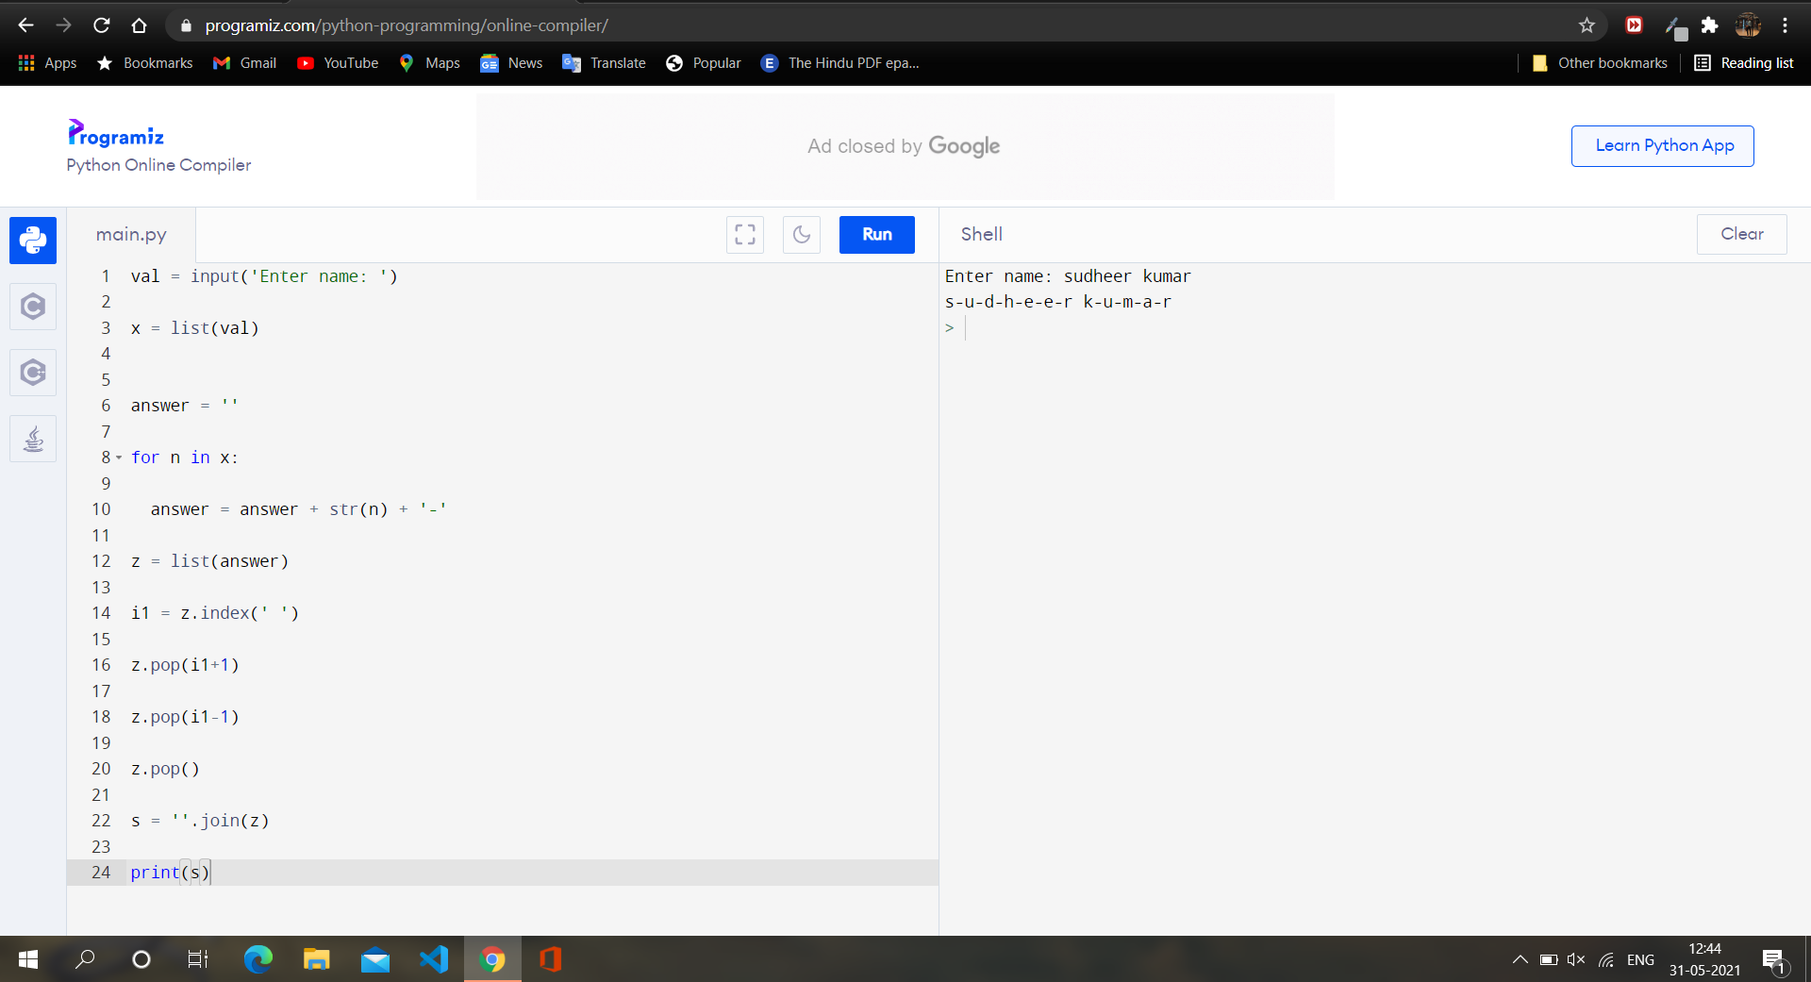Select the main.py file tab
Screen dimensions: 1811x982
tap(131, 235)
